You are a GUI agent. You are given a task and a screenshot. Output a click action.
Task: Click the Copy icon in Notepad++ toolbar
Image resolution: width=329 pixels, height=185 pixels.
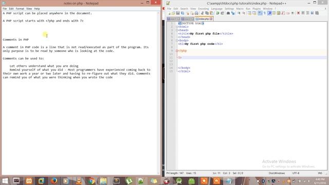click(x=207, y=13)
